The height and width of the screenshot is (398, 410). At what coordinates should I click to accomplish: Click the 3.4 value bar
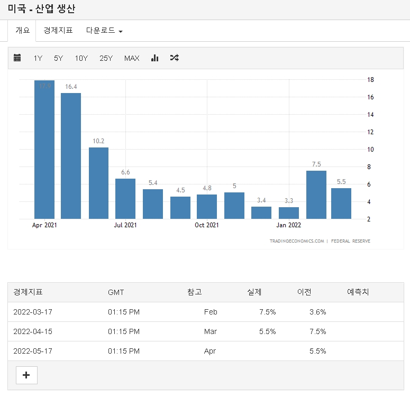tap(261, 212)
